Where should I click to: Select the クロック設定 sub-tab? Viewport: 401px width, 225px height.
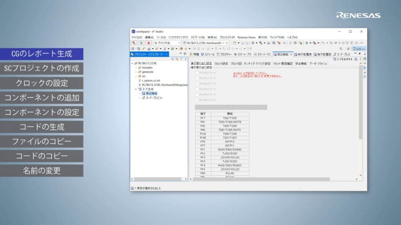(221, 63)
